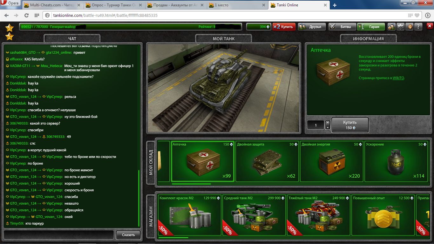The image size is (434, 244).
Task: Close the Tanki Online tab
Action: coord(325,5)
